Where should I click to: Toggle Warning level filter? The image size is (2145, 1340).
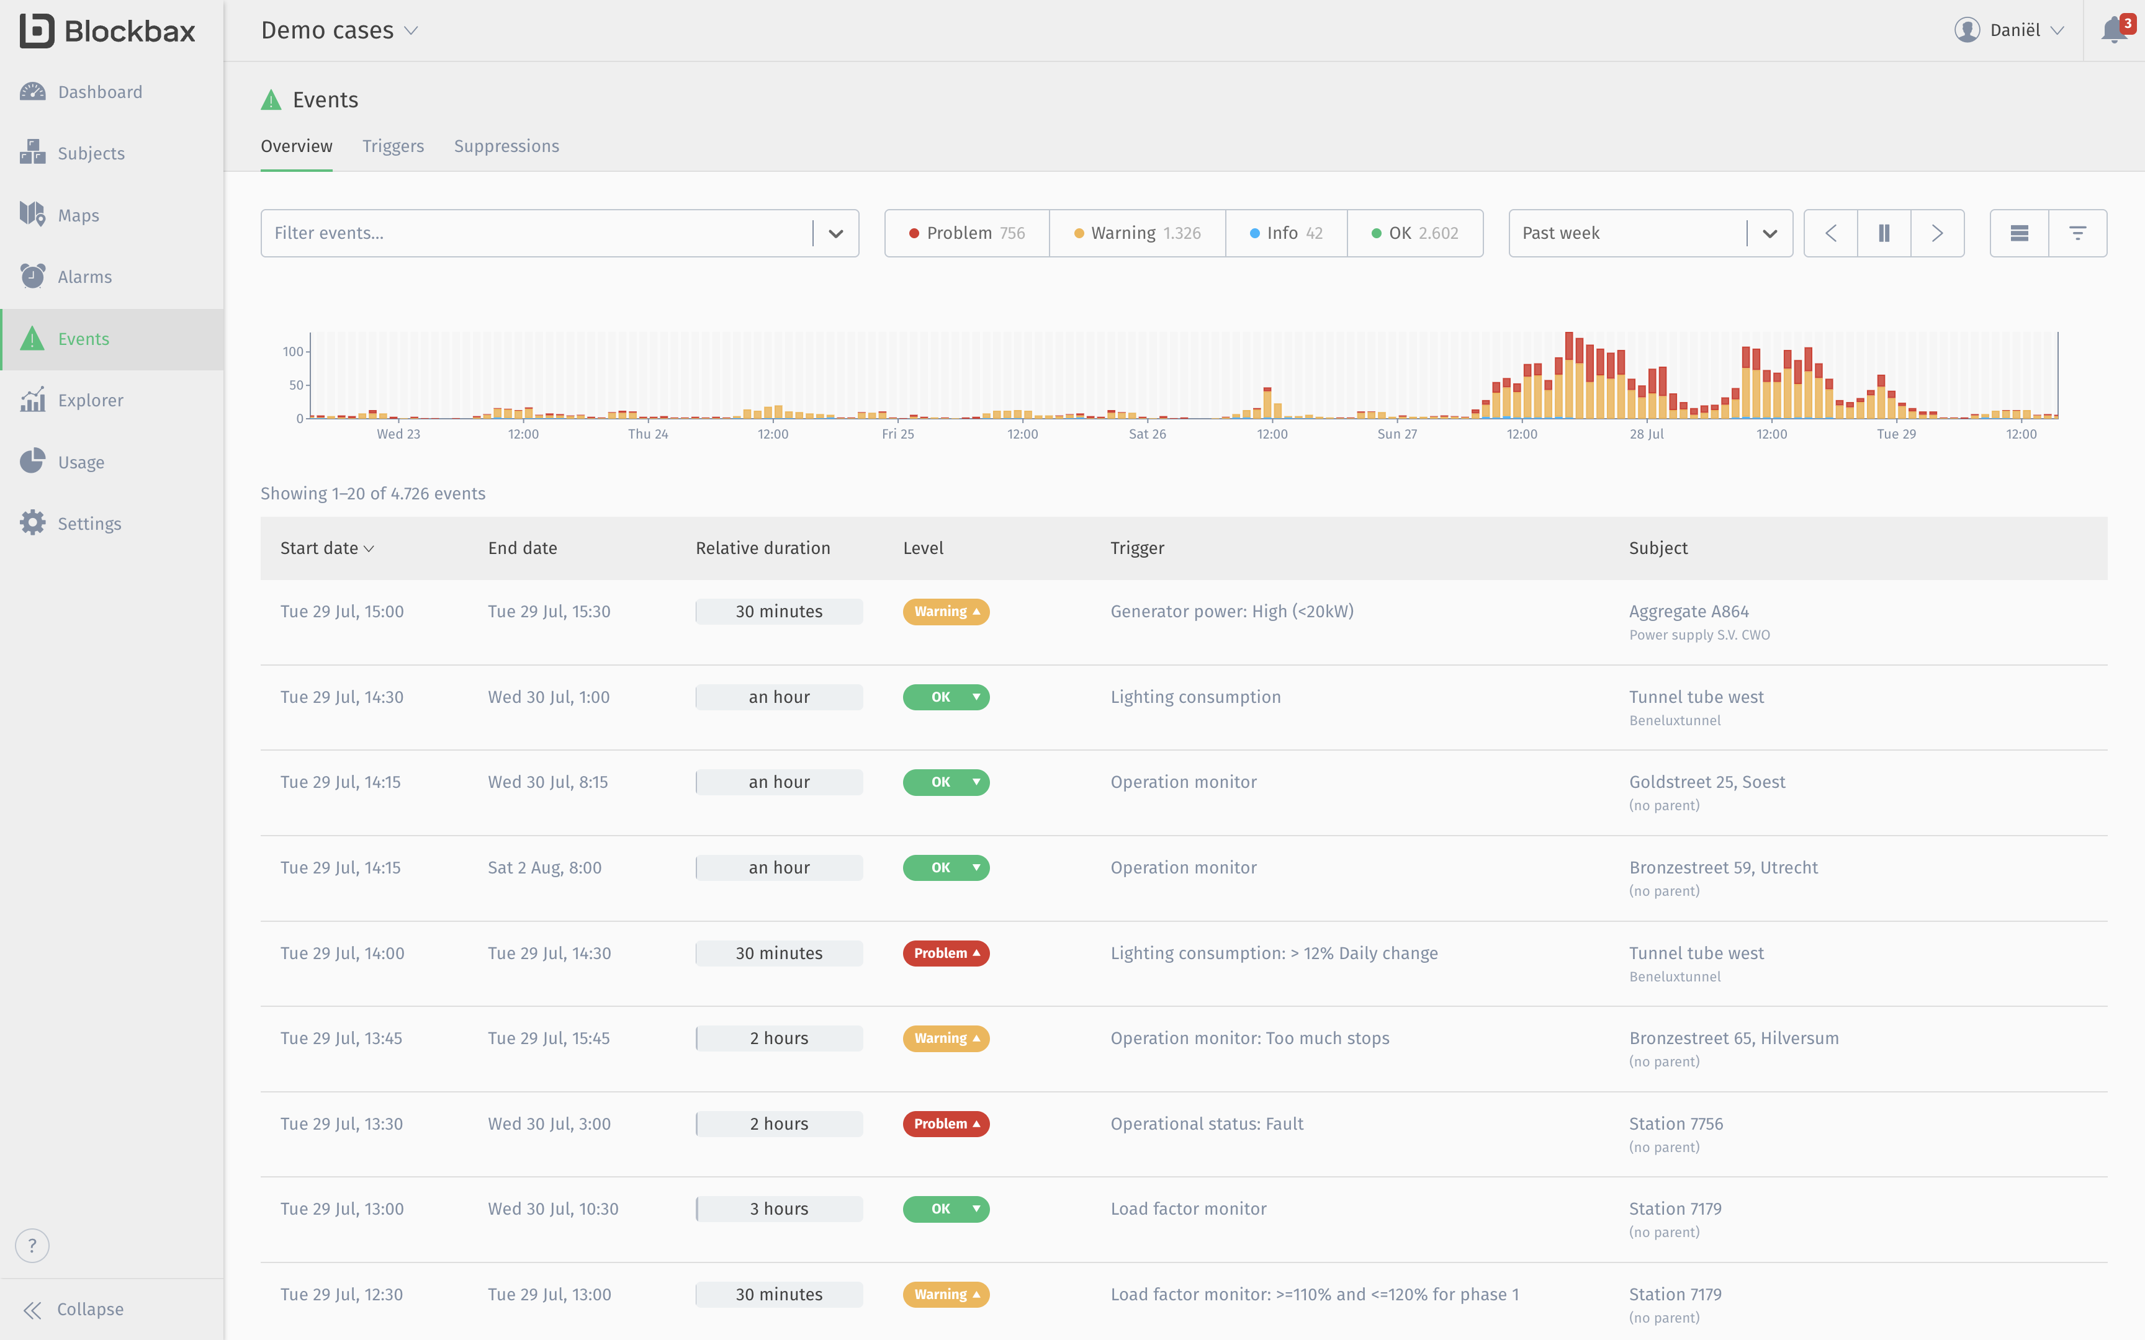point(1137,233)
